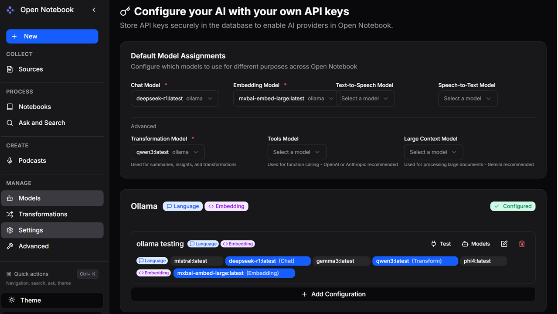The image size is (558, 314).
Task: Open the Tools Model dropdown
Action: 297,152
